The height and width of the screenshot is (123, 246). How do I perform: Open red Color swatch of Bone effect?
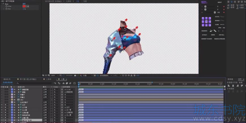pos(24,6)
